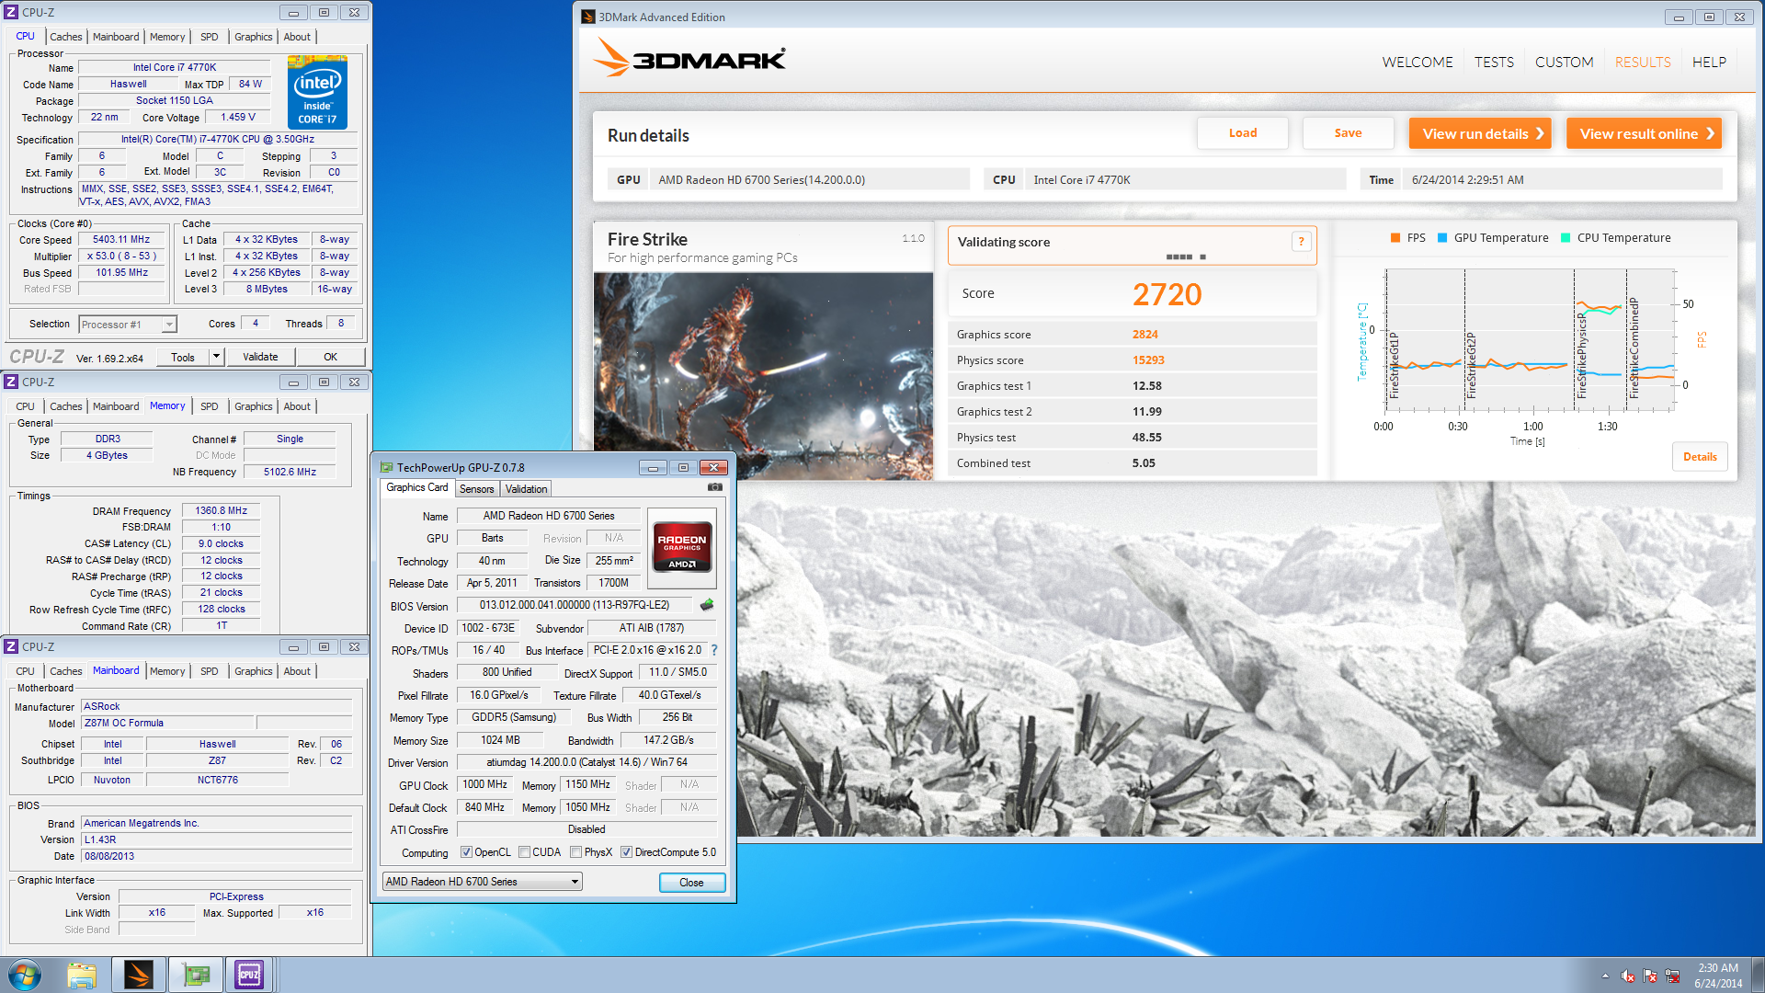Click the overall score value 2720

coord(1167,294)
